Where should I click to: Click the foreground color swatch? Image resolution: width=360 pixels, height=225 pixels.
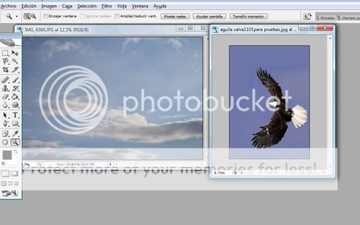point(7,155)
